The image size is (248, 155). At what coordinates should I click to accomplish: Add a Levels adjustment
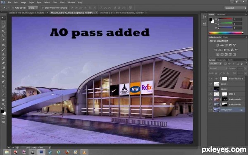point(222,45)
